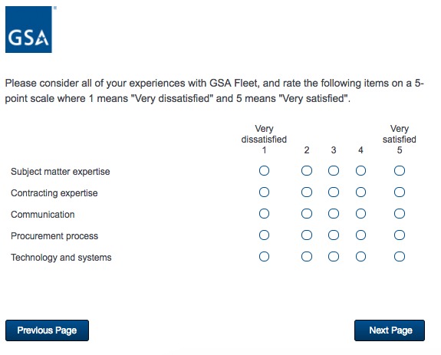Rate Communication as very dissatisfied 1

coord(264,214)
